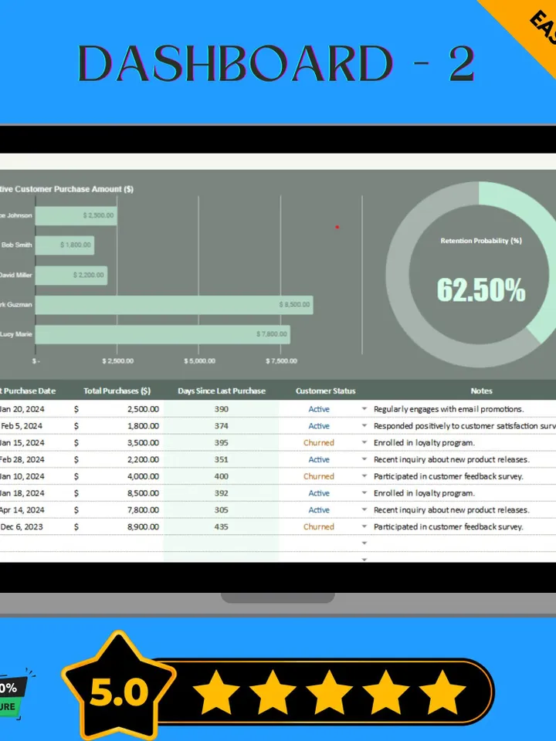The width and height of the screenshot is (556, 741).
Task: Open status dropdown in the 4,000.00 row
Action: [364, 476]
